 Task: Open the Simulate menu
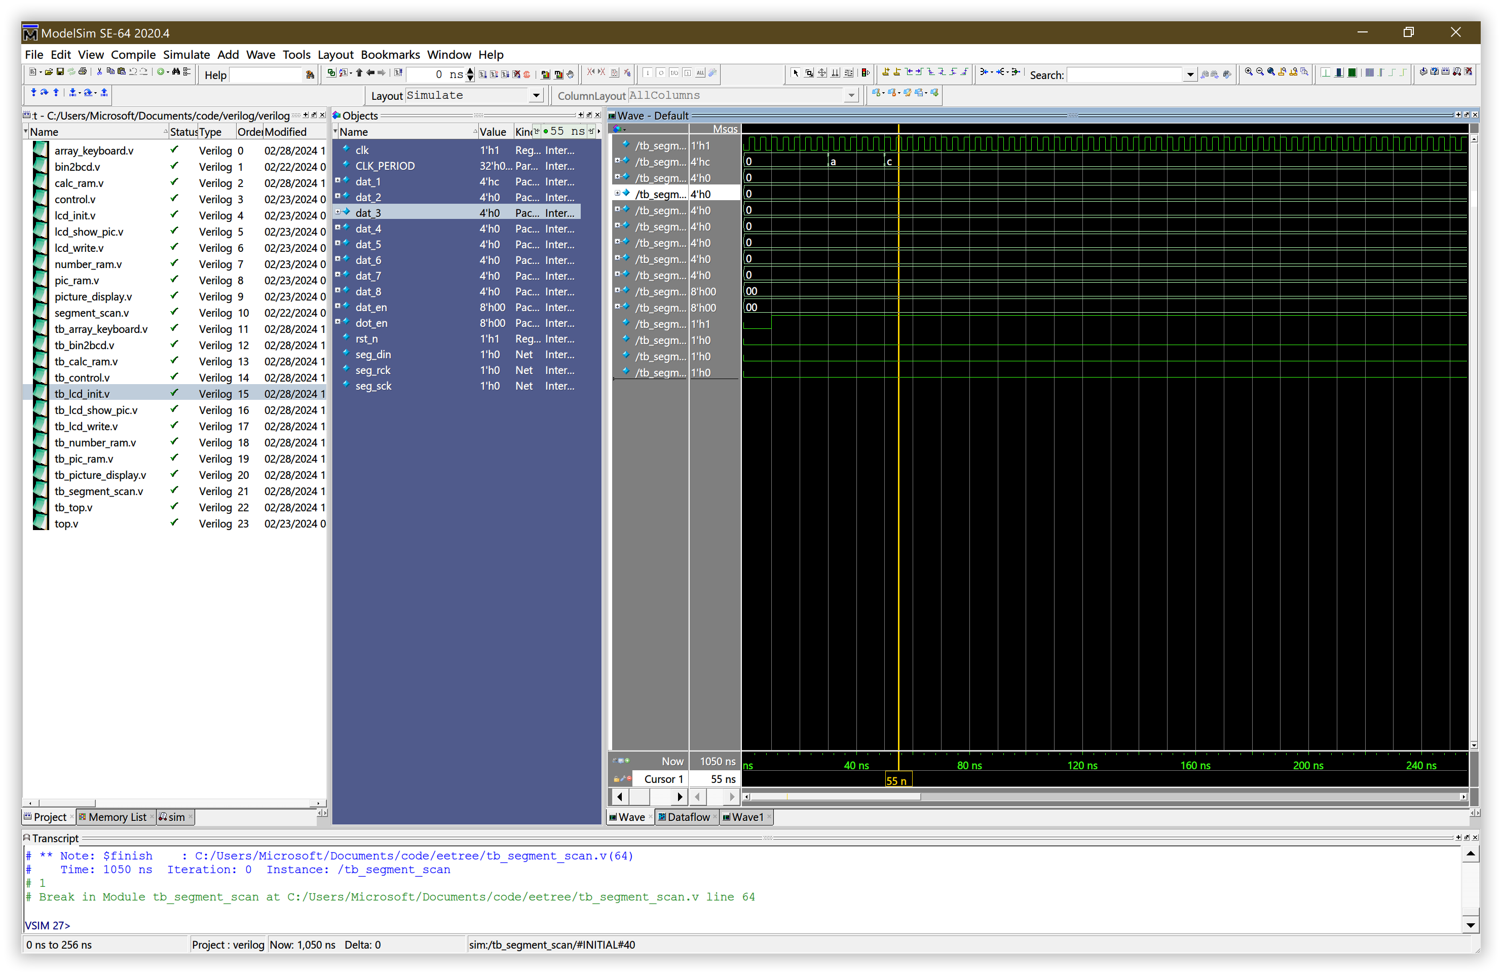[186, 54]
